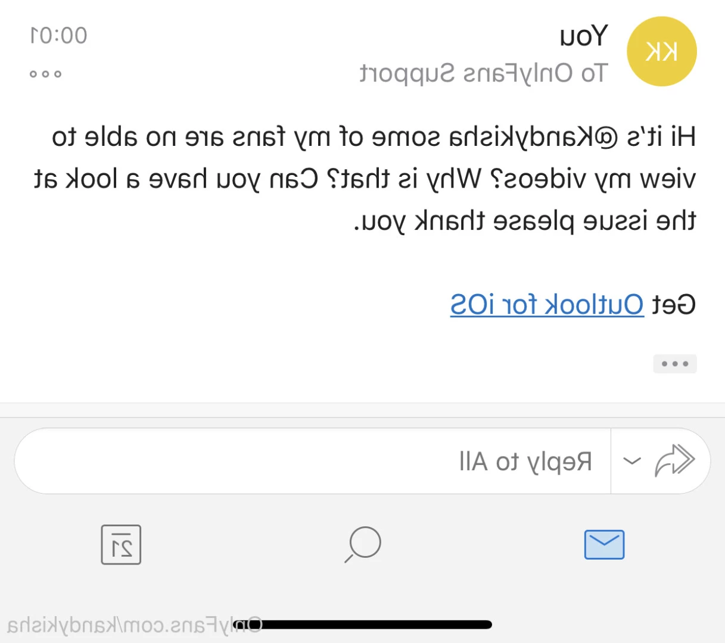Expand the reply options chevron
The height and width of the screenshot is (643, 725).
631,461
